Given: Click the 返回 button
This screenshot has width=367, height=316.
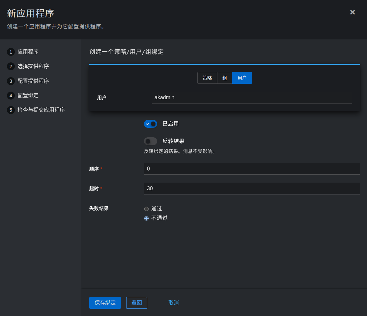Looking at the screenshot, I should (x=136, y=303).
